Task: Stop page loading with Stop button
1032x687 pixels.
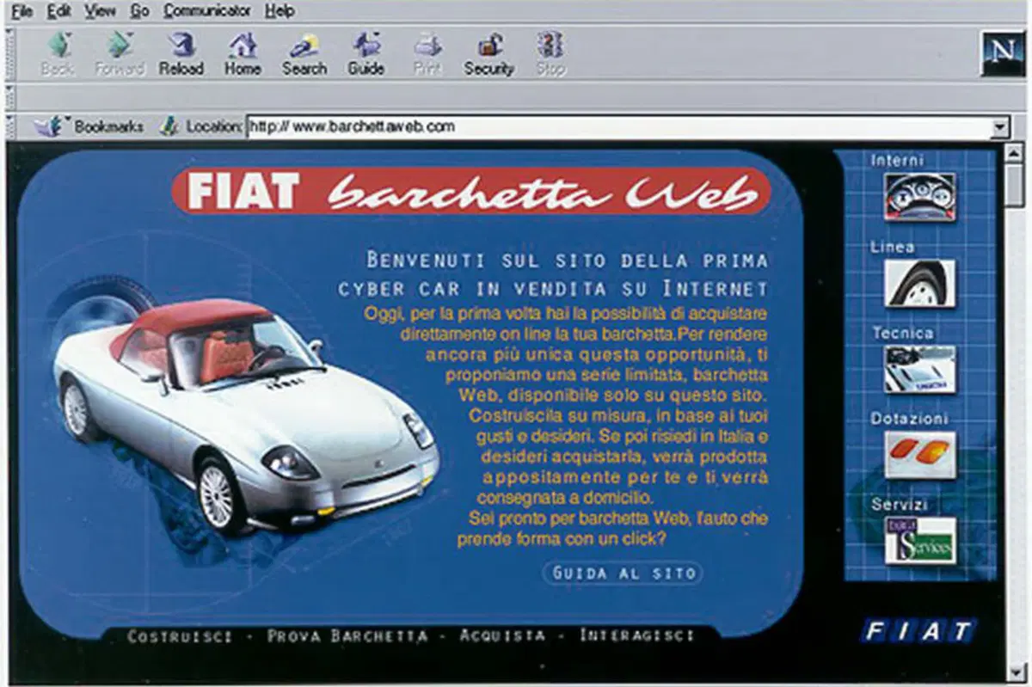Action: pyautogui.click(x=550, y=54)
